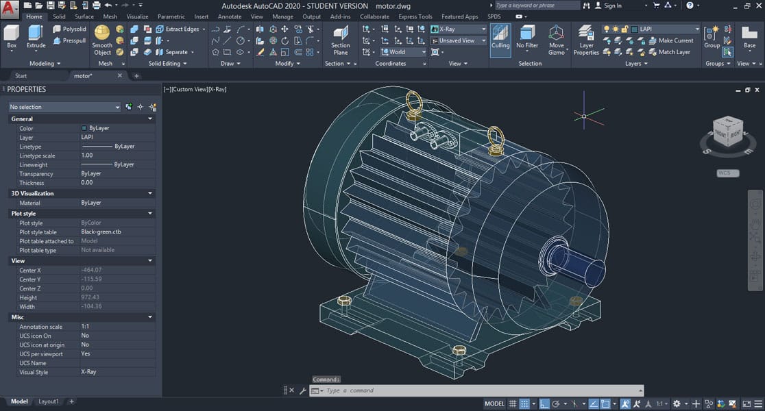The height and width of the screenshot is (411, 765).
Task: Select the Rotate tool in Modify panel
Action: coord(284,40)
